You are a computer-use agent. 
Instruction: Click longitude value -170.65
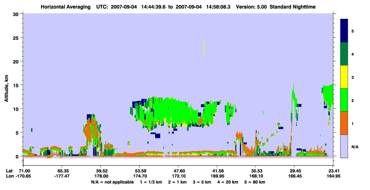click(23, 176)
